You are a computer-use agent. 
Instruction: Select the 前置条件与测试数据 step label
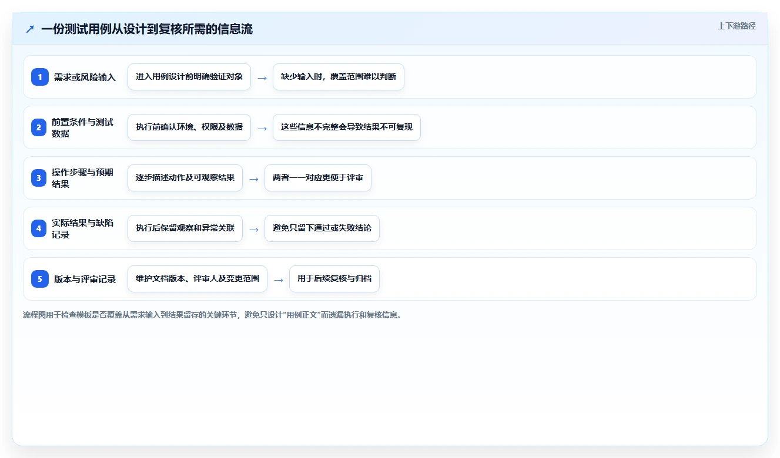click(82, 127)
